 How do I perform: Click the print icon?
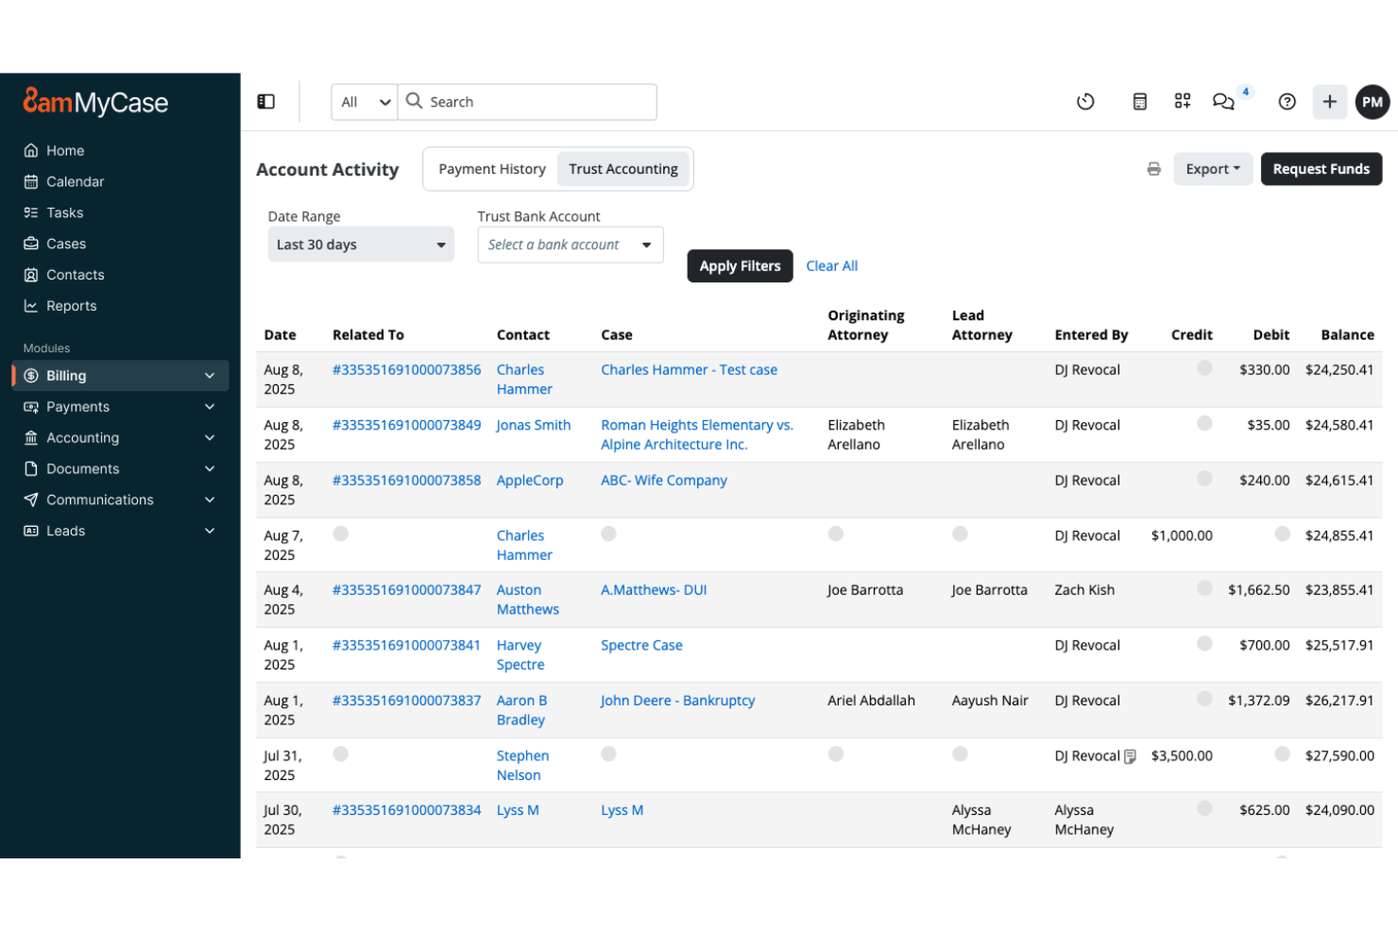[x=1153, y=169]
